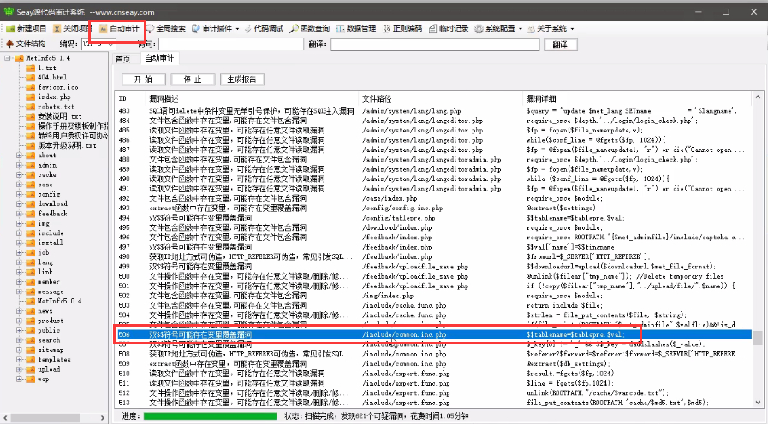Collapse the MetInfo5.1.4 root node
The height and width of the screenshot is (424, 768).
[7, 58]
